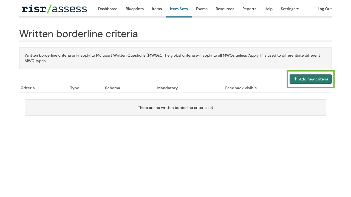This screenshot has width=351, height=197.
Task: Click the Add new criteria button
Action: (x=311, y=79)
